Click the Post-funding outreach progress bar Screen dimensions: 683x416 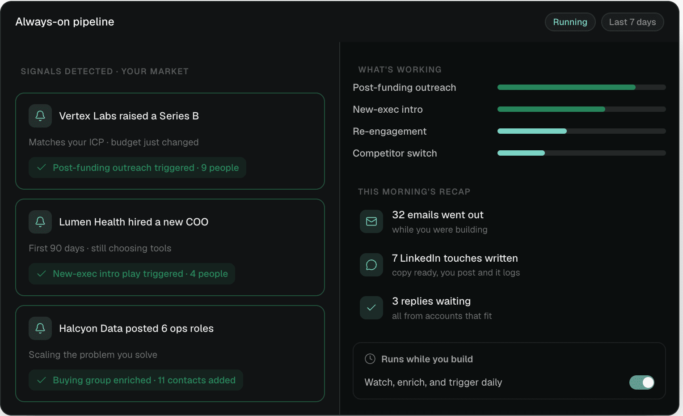(x=582, y=87)
